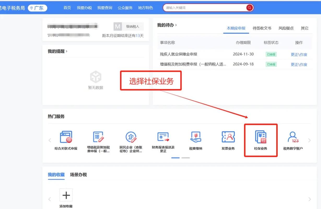The height and width of the screenshot is (209, 321).
Task: Select second carousel page indicator
Action: tap(185, 158)
